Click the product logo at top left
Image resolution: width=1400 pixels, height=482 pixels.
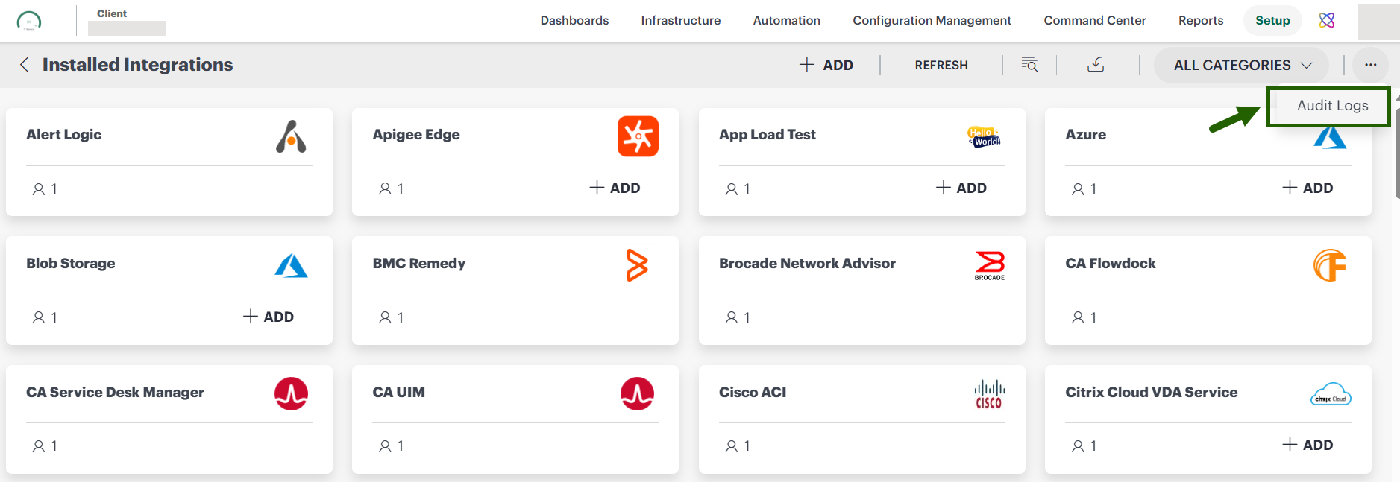pyautogui.click(x=29, y=21)
